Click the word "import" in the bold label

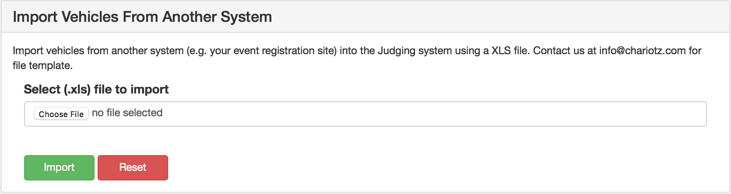150,89
